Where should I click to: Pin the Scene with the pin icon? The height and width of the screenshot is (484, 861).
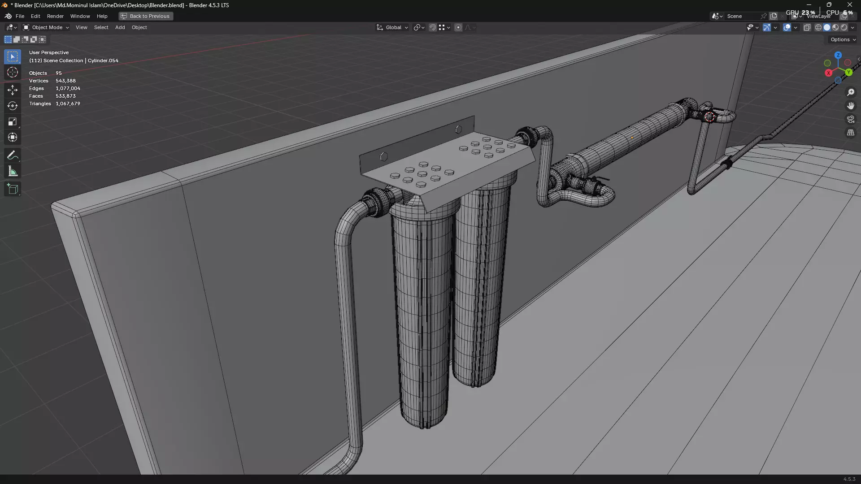click(x=764, y=16)
